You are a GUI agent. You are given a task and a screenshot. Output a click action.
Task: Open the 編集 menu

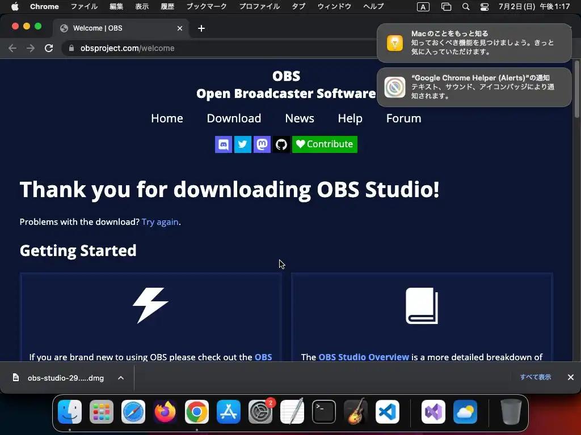[x=116, y=6]
